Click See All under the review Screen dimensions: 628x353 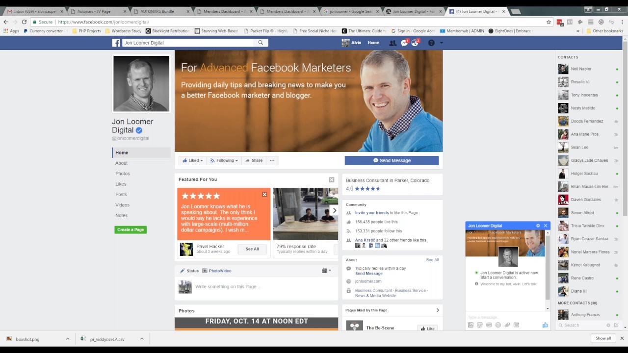tap(252, 249)
